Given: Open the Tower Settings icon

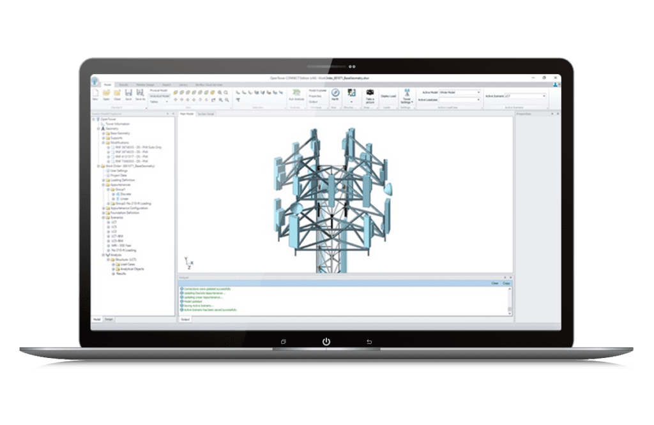Looking at the screenshot, I should (x=407, y=96).
